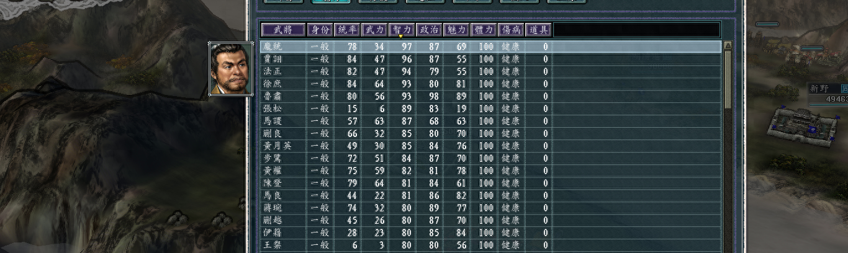Sort list by 智力 column header
The width and height of the screenshot is (848, 253).
pos(402,30)
